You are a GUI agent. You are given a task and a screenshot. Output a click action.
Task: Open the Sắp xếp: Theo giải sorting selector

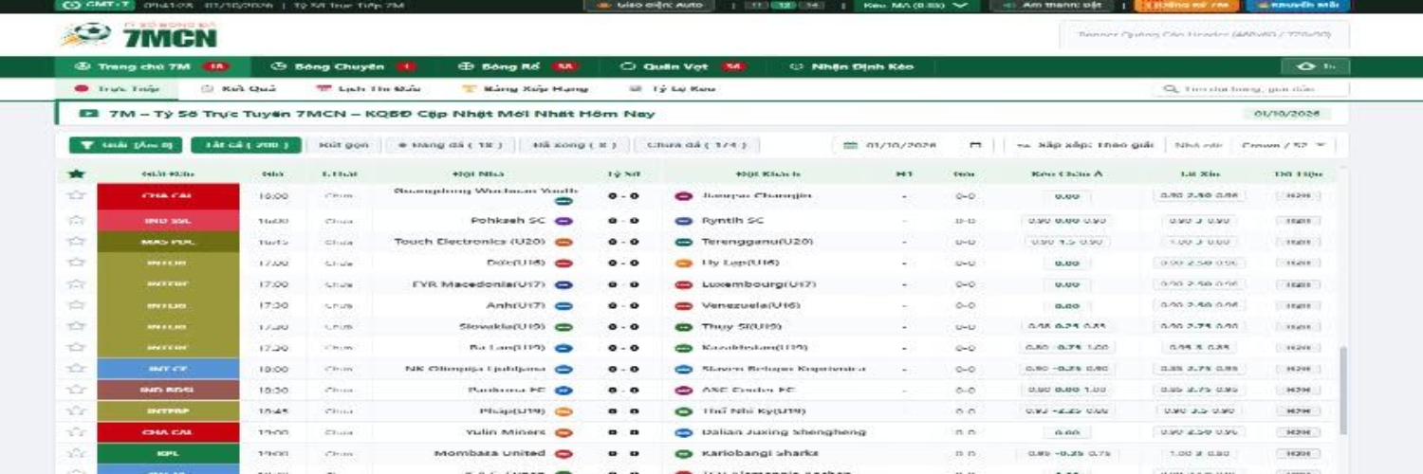1083,145
